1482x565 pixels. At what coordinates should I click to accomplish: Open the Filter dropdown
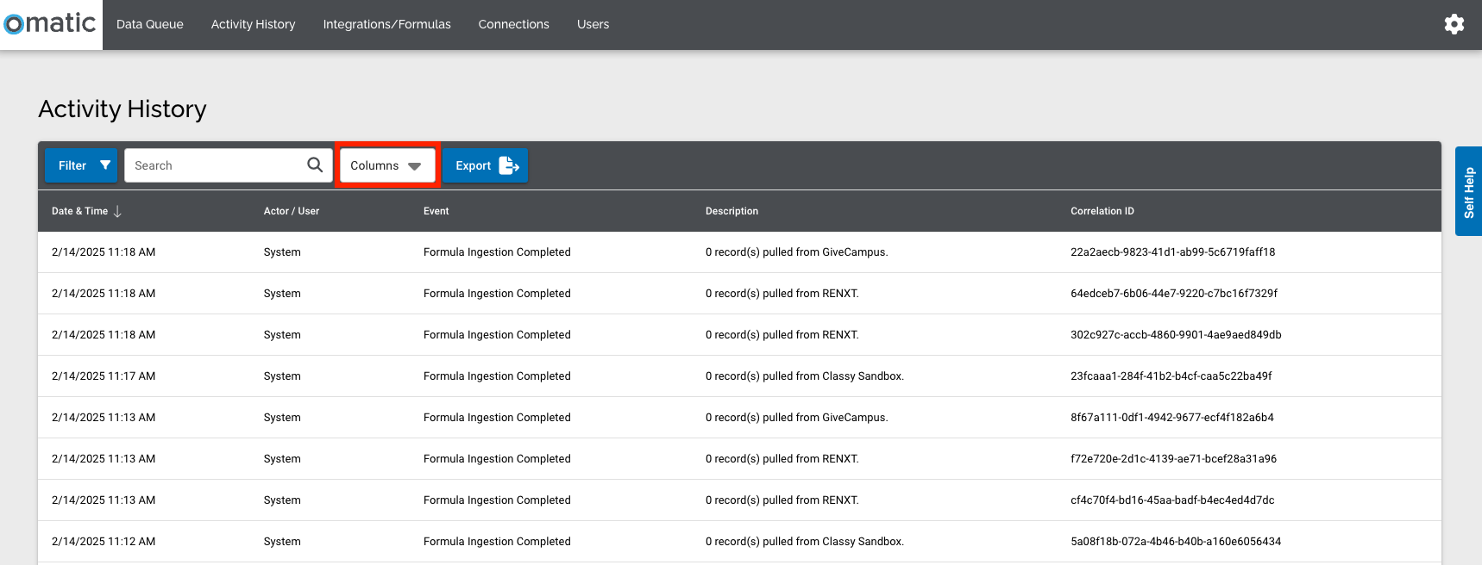click(x=81, y=165)
